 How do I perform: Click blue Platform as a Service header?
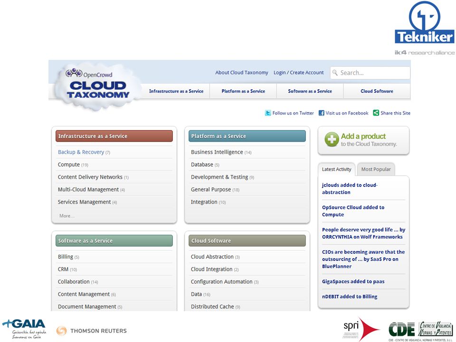pos(247,136)
